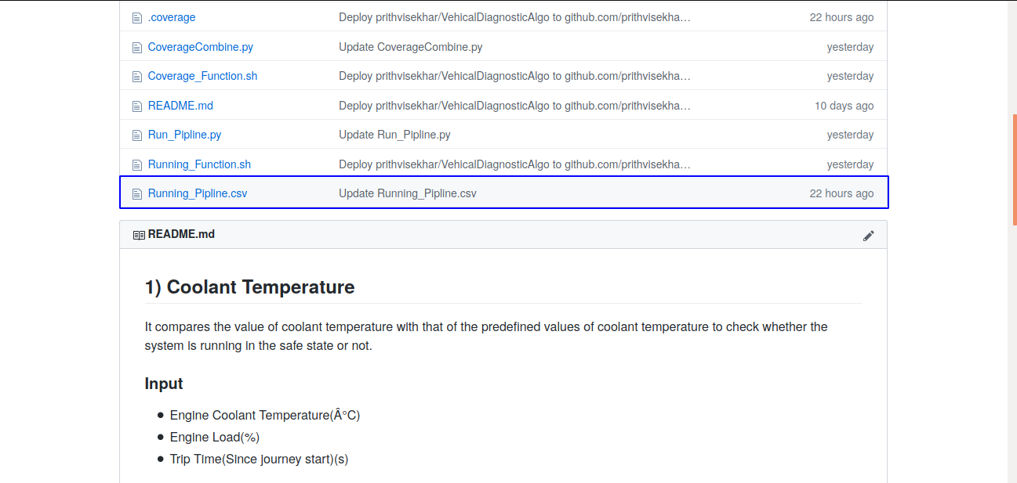This screenshot has height=483, width=1017.
Task: Click the book icon beside README.md header
Action: (139, 235)
